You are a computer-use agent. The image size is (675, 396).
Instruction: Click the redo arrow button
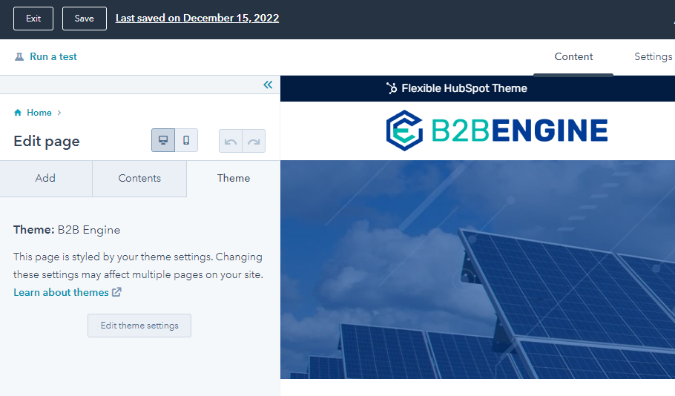point(254,141)
